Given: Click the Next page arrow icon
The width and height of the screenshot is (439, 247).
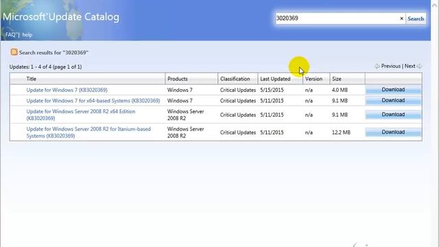Looking at the screenshot, I should (419, 67).
